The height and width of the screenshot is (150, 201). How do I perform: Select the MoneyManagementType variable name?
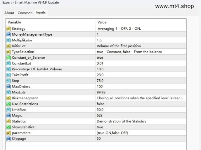pos(32,34)
